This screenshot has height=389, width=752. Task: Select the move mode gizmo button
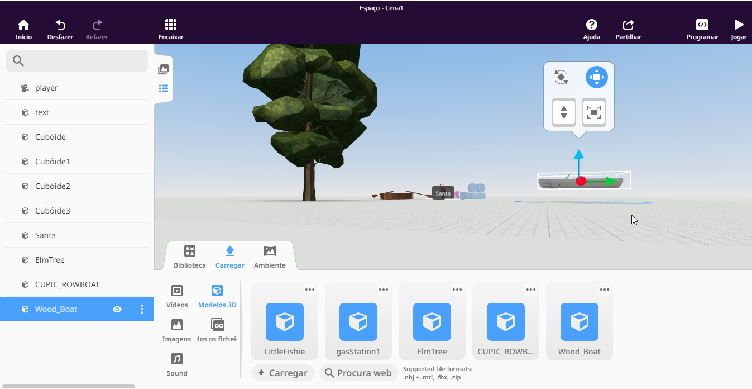click(x=597, y=77)
